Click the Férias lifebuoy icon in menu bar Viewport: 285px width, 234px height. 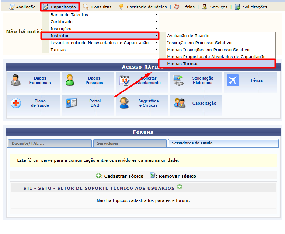coord(176,7)
